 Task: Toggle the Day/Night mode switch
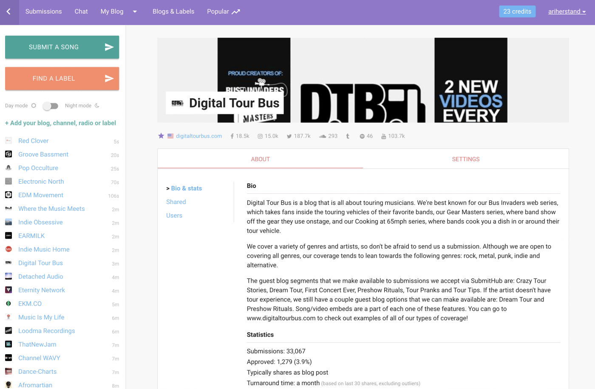(x=51, y=106)
